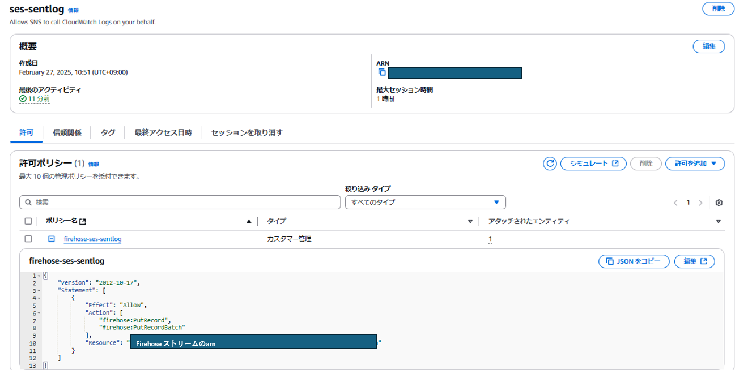Image resolution: width=735 pixels, height=370 pixels.
Task: Check the firehose-ses-sentlog row checkbox
Action: (x=28, y=239)
